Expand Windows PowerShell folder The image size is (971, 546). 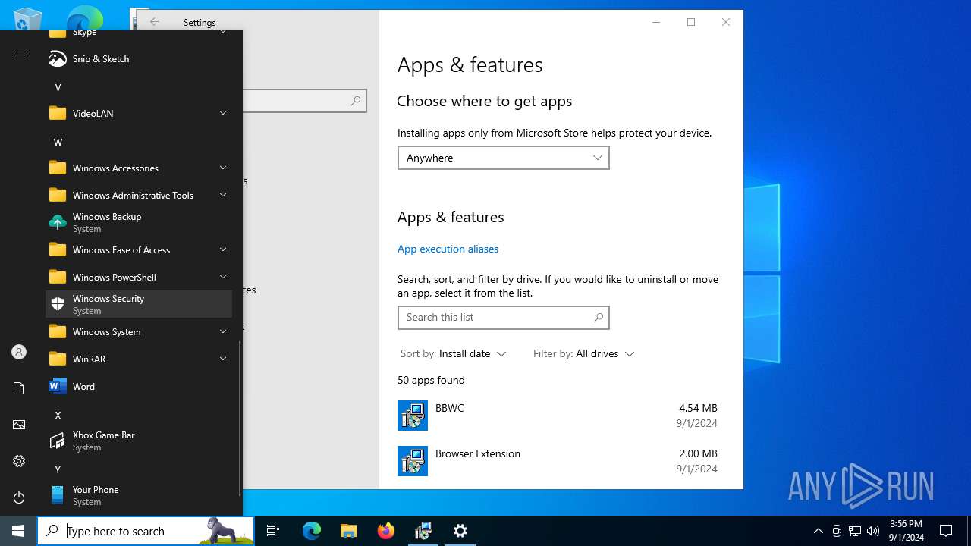coord(139,278)
